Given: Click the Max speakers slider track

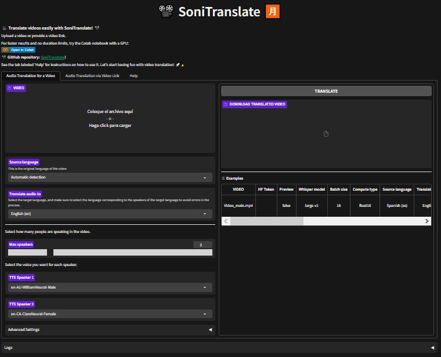Looking at the screenshot, I should 132,252.
